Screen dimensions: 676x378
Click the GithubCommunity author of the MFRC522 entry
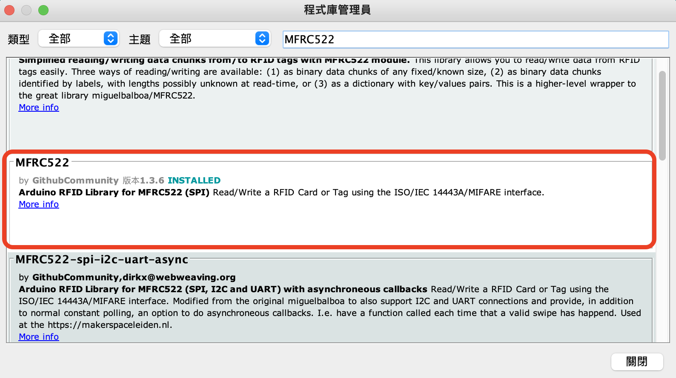coord(75,181)
